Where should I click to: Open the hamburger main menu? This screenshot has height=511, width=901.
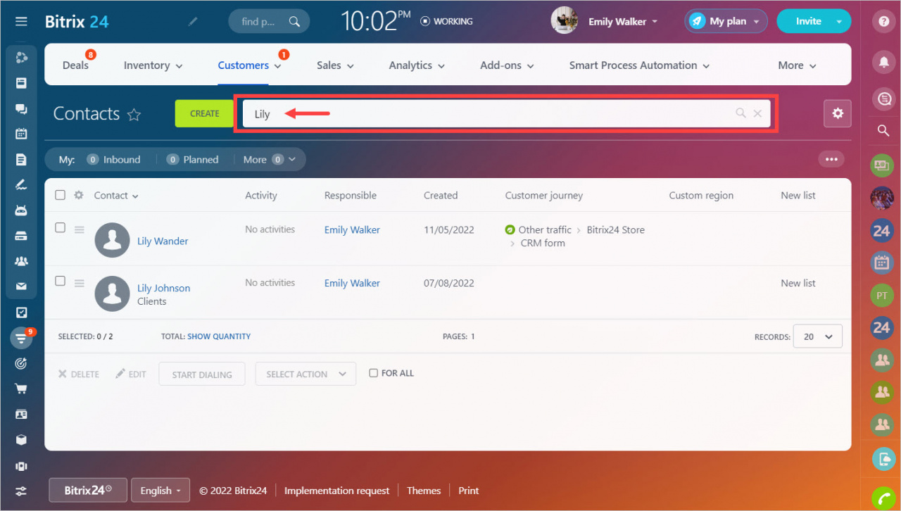pos(21,21)
